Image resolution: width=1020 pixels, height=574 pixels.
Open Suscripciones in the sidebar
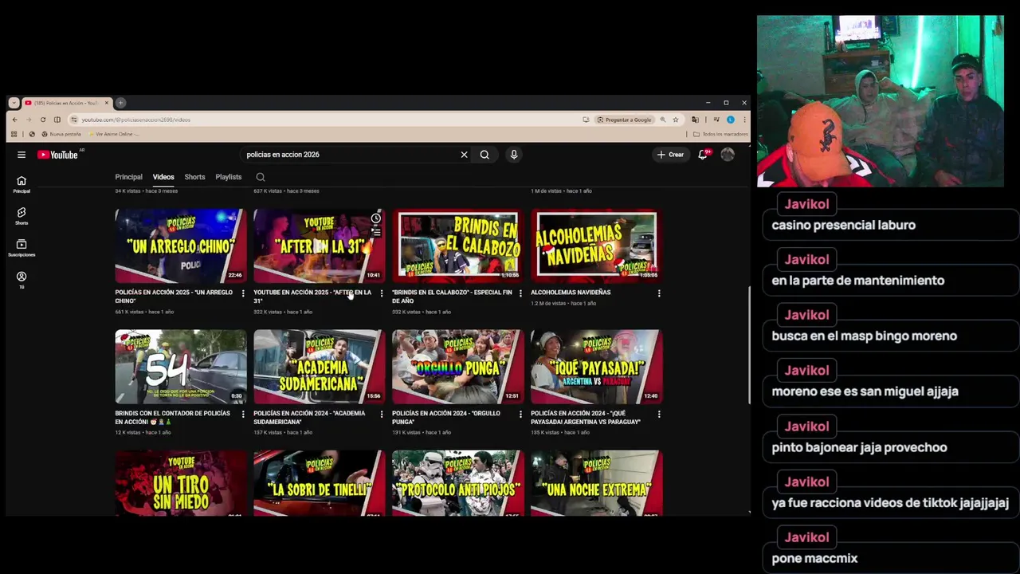(x=22, y=248)
